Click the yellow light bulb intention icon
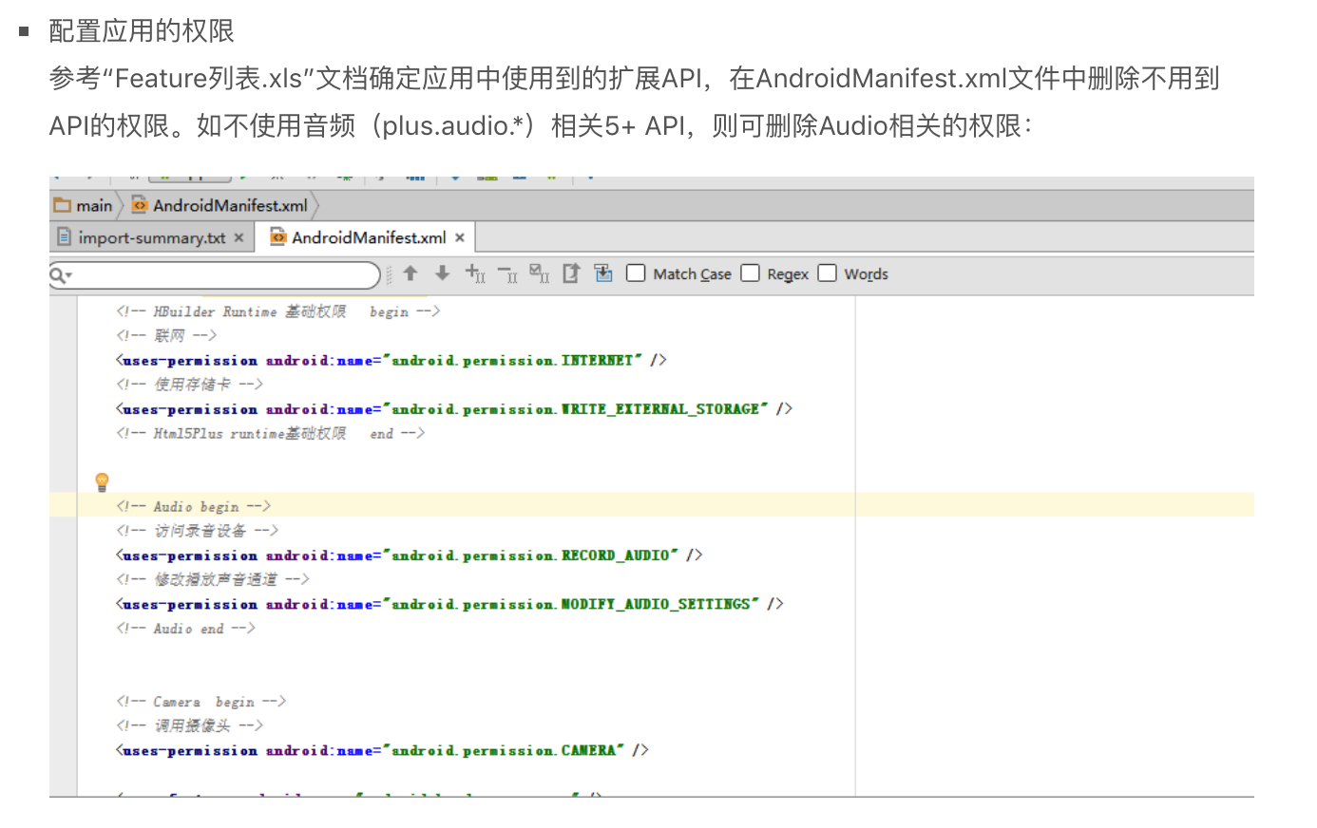Image resolution: width=1317 pixels, height=828 pixels. point(103,482)
